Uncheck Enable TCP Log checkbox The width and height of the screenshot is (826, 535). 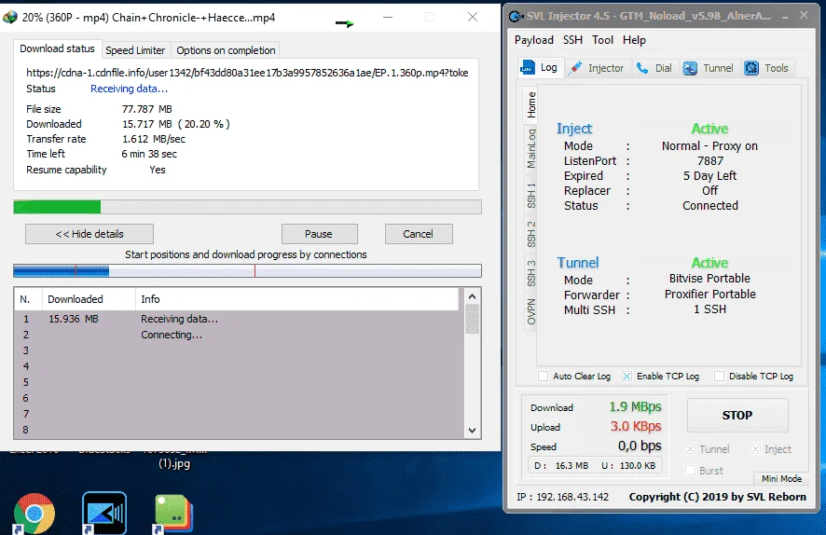click(626, 376)
